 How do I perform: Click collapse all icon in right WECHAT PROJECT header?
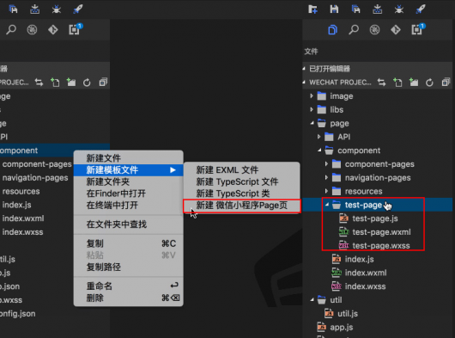click(x=446, y=83)
